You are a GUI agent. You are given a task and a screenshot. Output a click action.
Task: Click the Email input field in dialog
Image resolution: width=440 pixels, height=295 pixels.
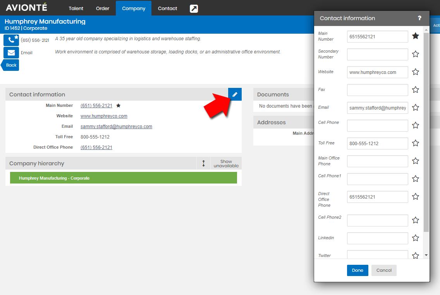click(x=377, y=108)
